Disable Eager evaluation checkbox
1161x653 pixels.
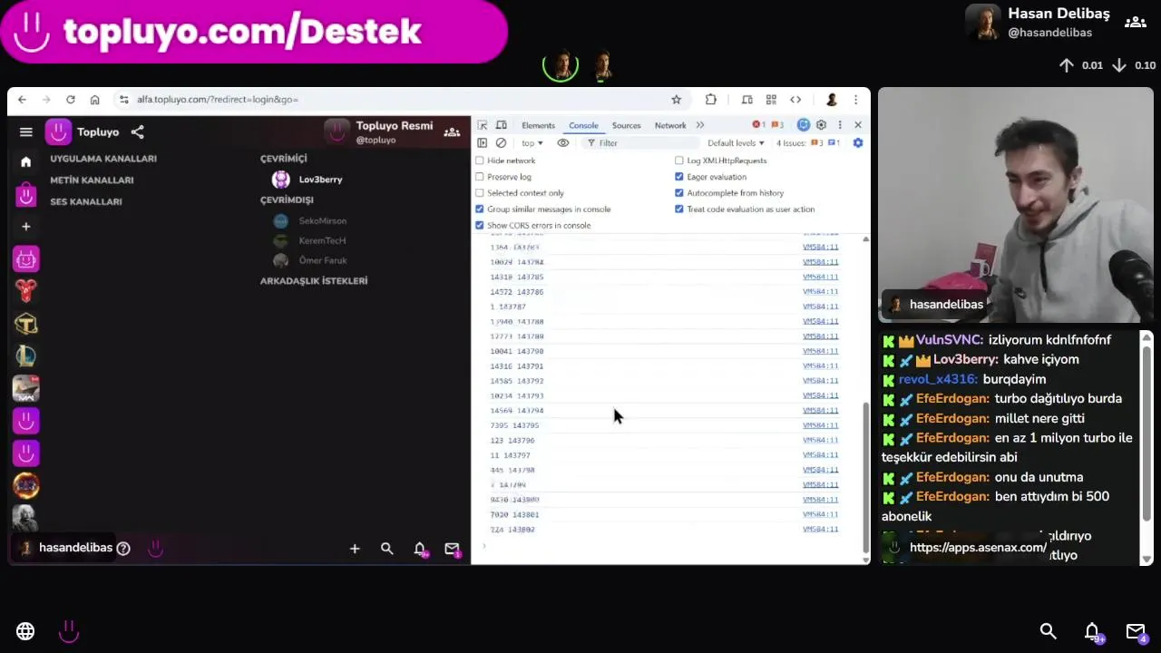679,177
